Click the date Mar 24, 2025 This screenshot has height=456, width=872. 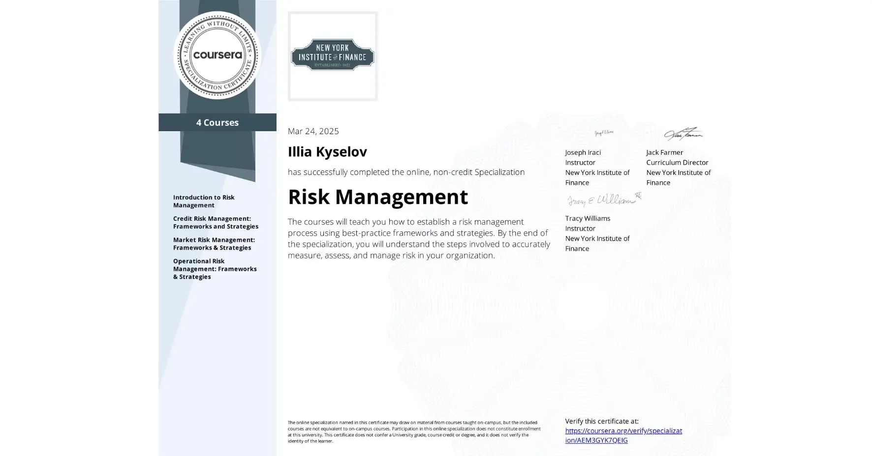tap(313, 131)
